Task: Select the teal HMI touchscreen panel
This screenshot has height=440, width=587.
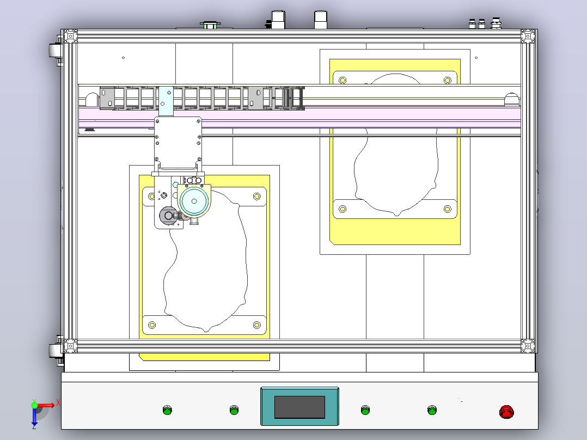Action: pos(299,406)
